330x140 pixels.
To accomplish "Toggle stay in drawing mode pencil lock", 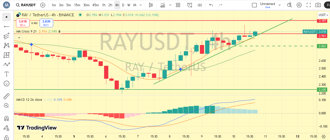I will pyautogui.click(x=7, y=128).
